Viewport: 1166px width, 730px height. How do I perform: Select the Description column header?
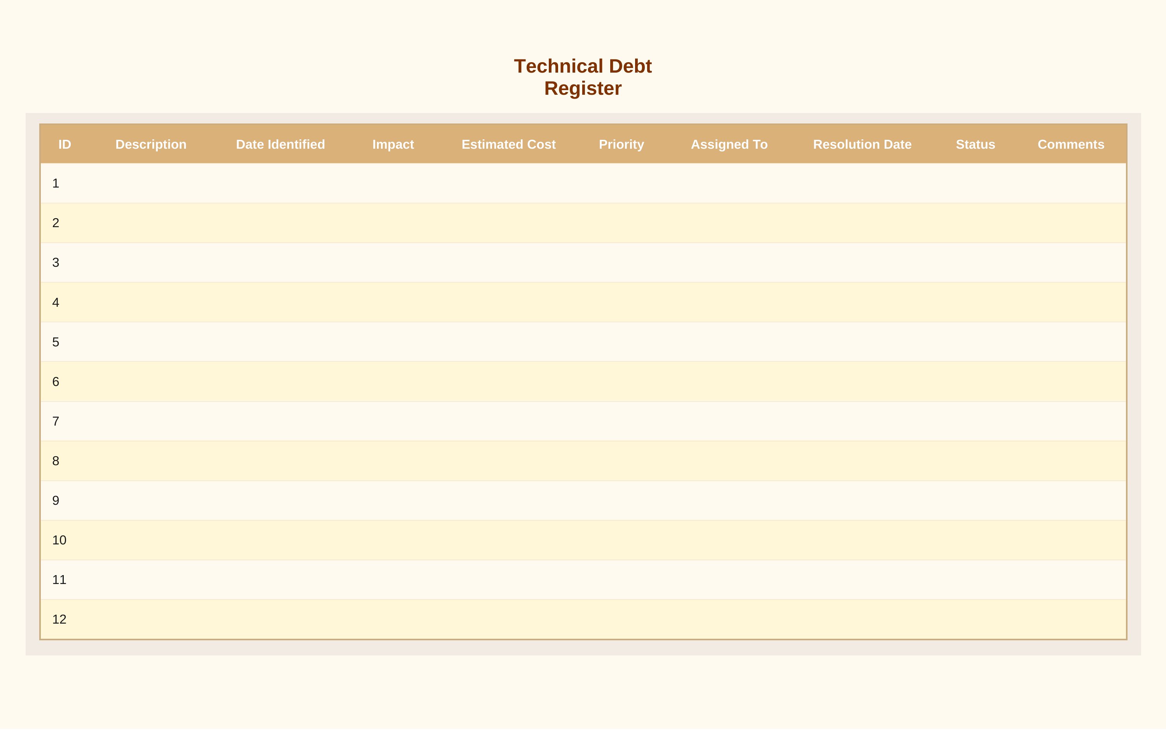coord(151,144)
